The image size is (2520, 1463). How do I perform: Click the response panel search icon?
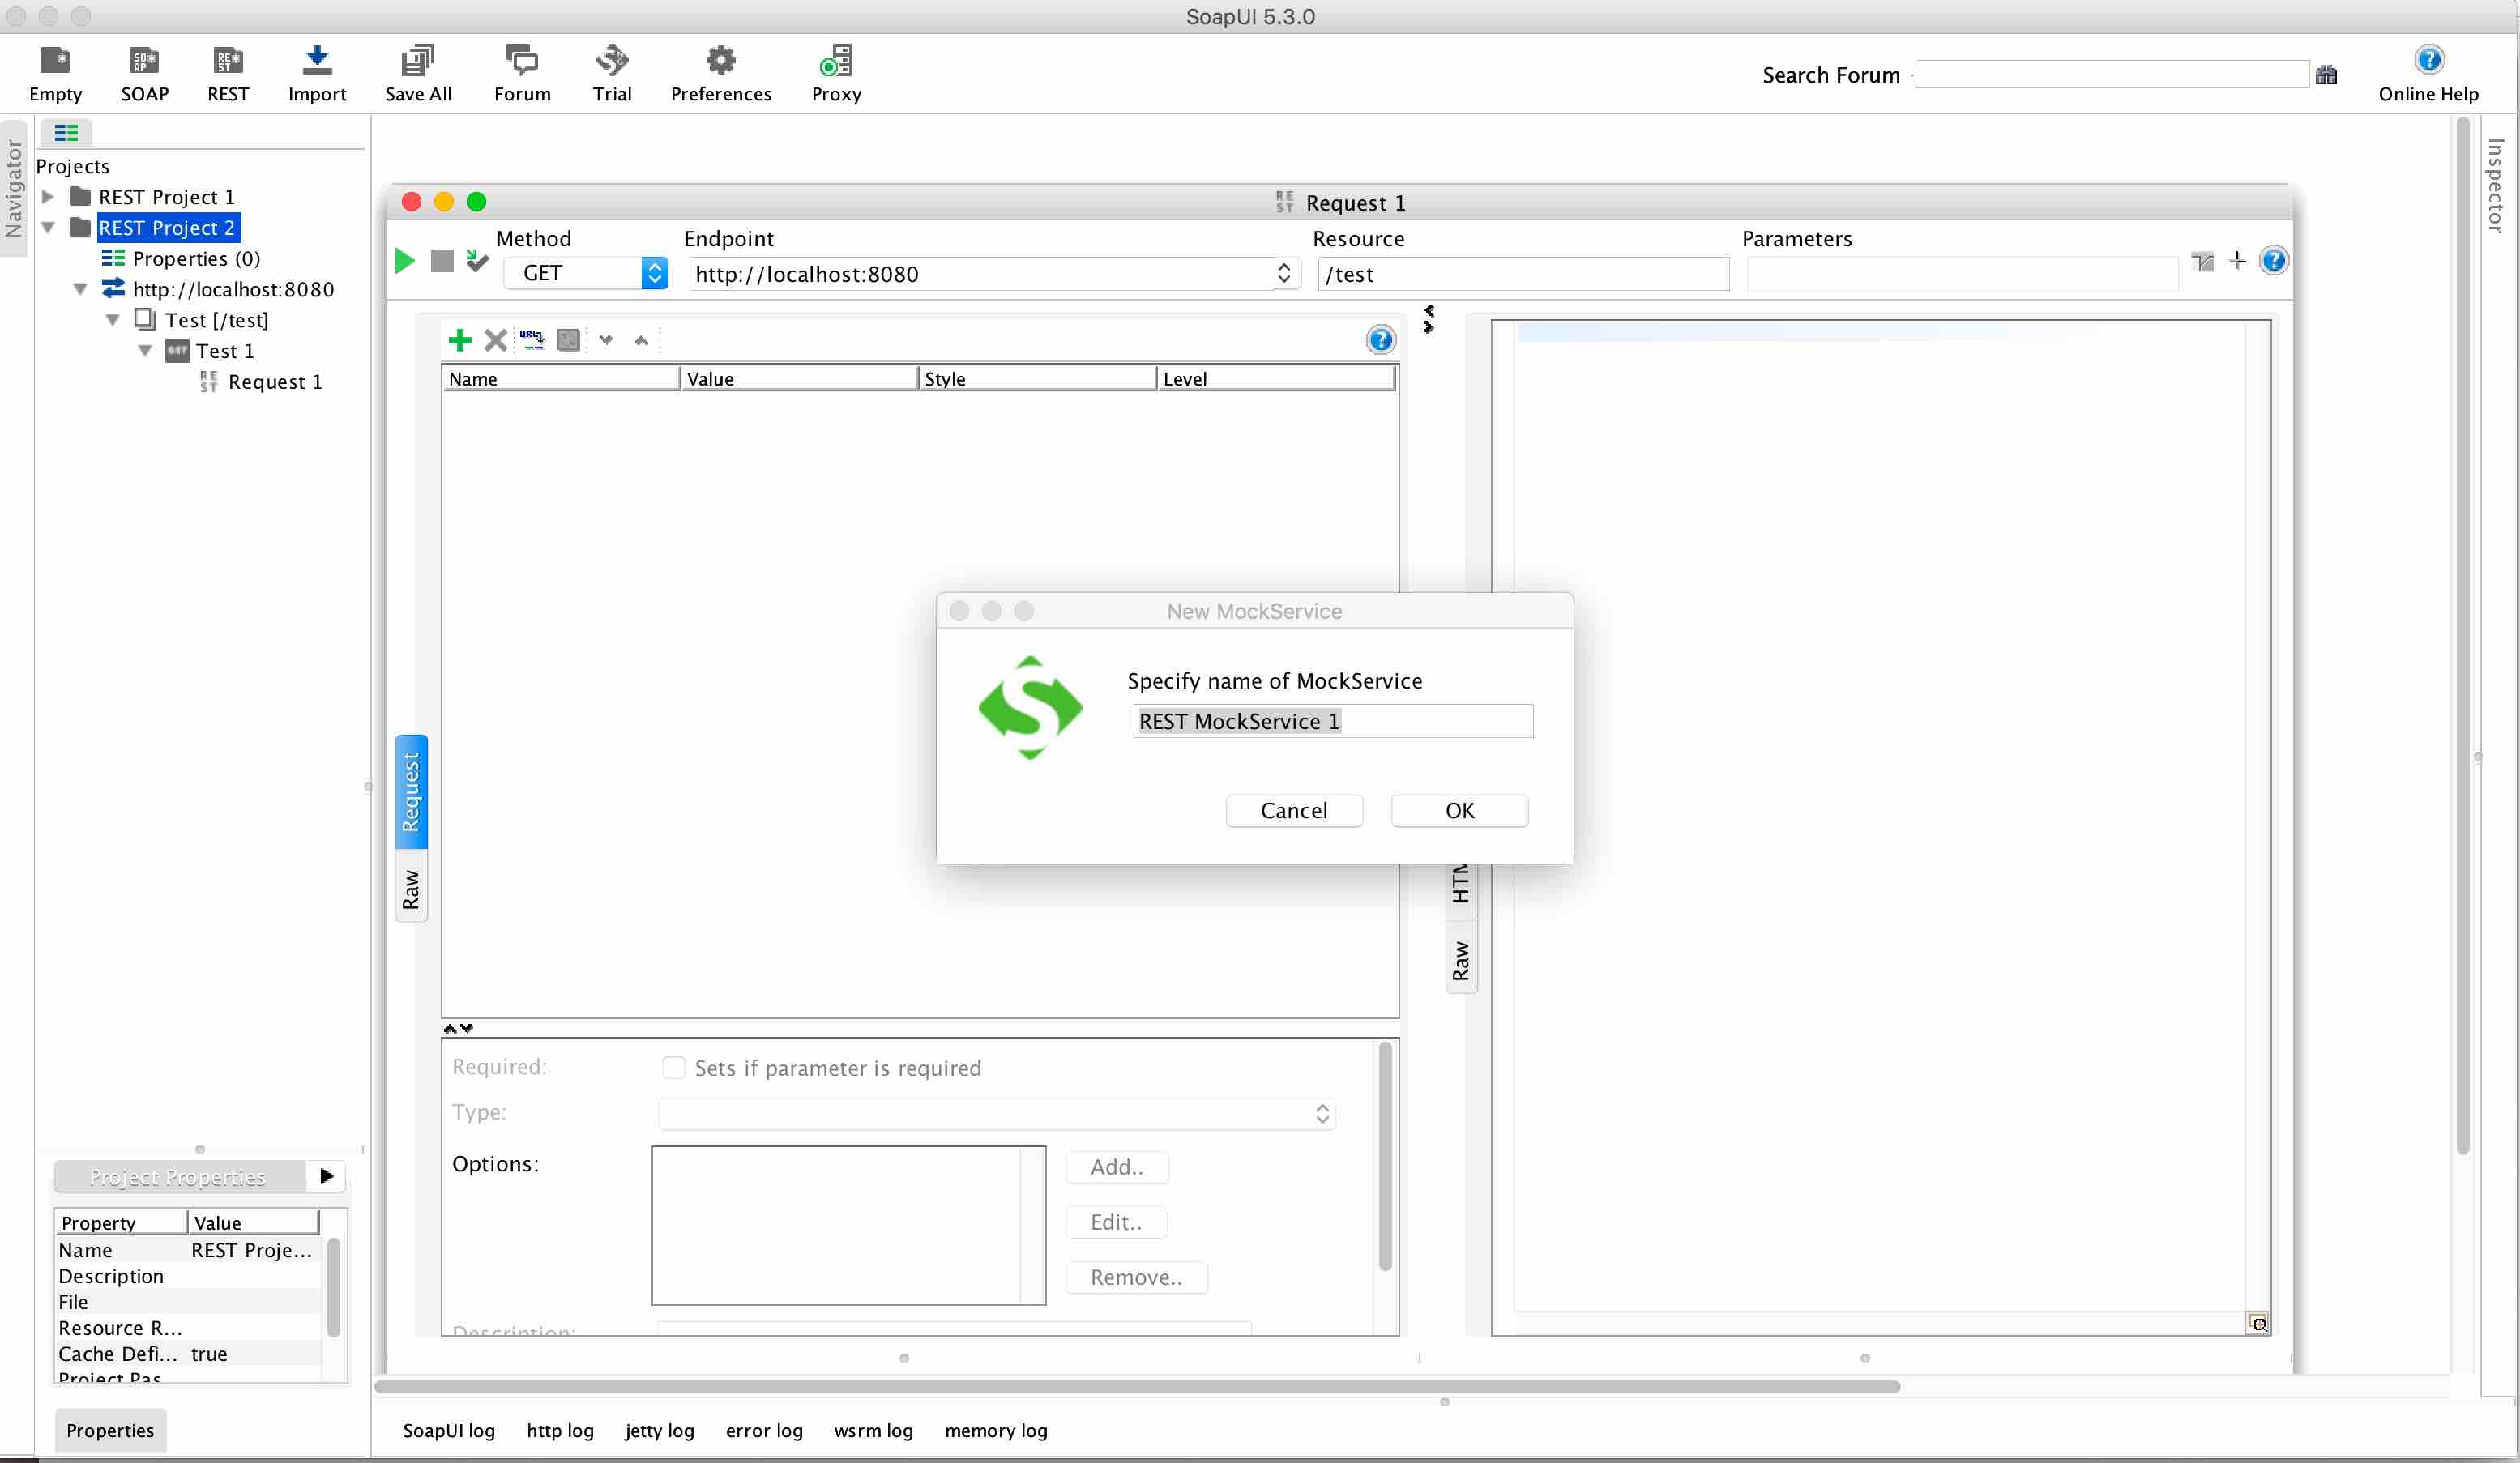pos(2258,1323)
